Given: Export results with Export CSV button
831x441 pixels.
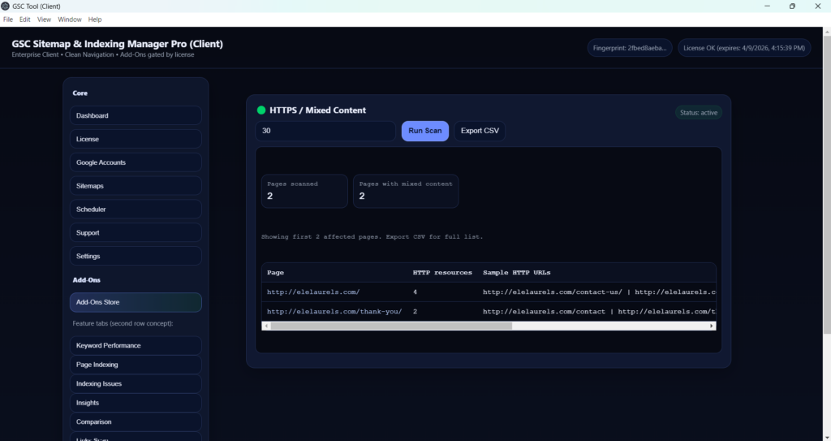Looking at the screenshot, I should point(480,131).
